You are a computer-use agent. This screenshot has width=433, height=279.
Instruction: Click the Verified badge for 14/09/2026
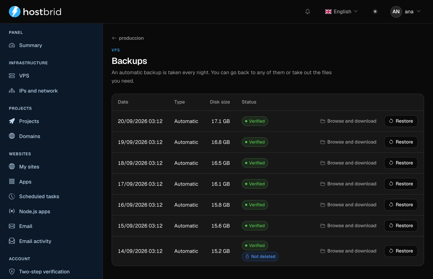click(x=255, y=245)
